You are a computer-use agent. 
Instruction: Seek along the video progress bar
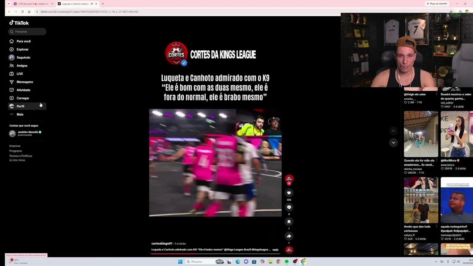(x=215, y=253)
